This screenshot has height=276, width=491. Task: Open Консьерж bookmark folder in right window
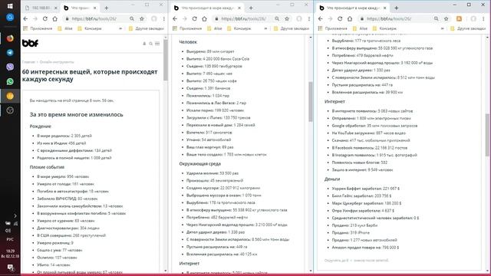point(384,28)
